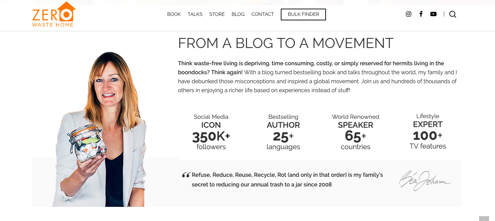The width and height of the screenshot is (495, 221).
Task: Open the search magnifier icon
Action: [x=453, y=14]
